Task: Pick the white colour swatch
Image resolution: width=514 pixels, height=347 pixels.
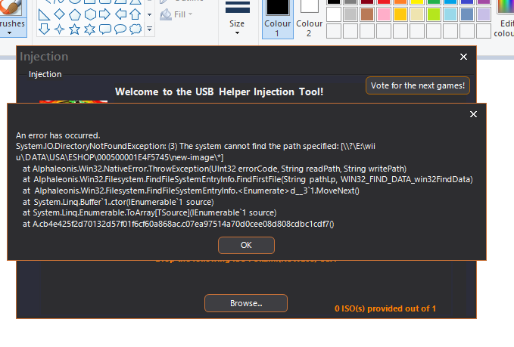Action: click(334, 14)
